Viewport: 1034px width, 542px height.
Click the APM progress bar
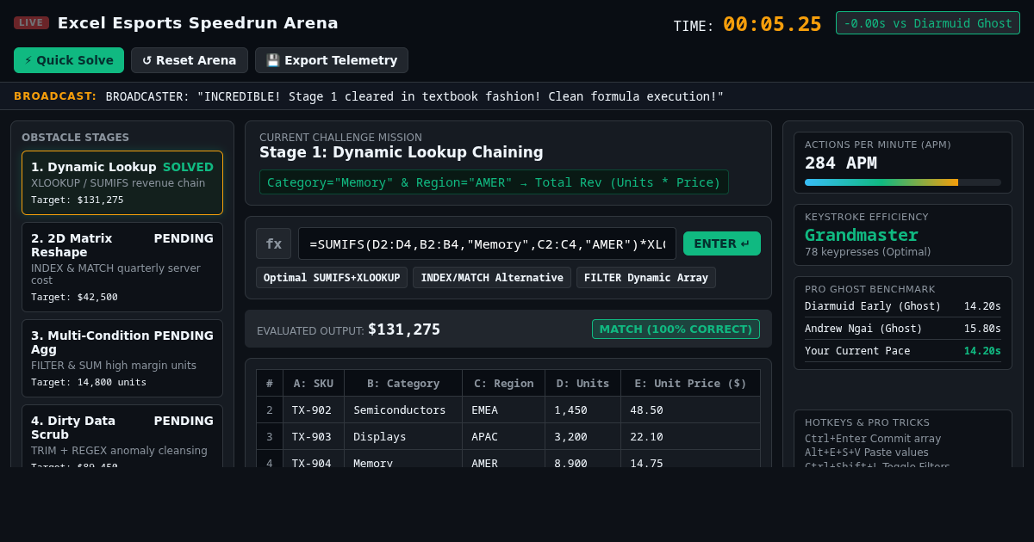click(903, 182)
